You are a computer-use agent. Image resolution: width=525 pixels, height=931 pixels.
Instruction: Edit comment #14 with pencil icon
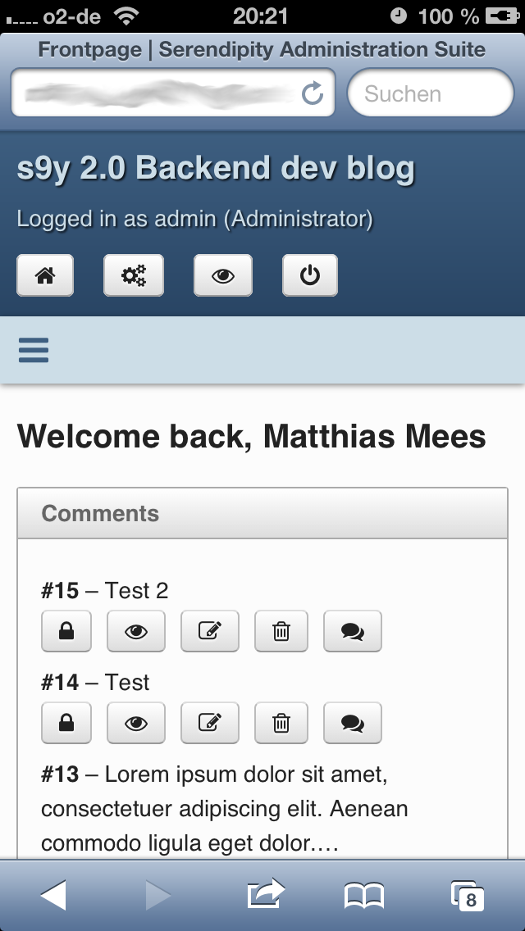(210, 723)
